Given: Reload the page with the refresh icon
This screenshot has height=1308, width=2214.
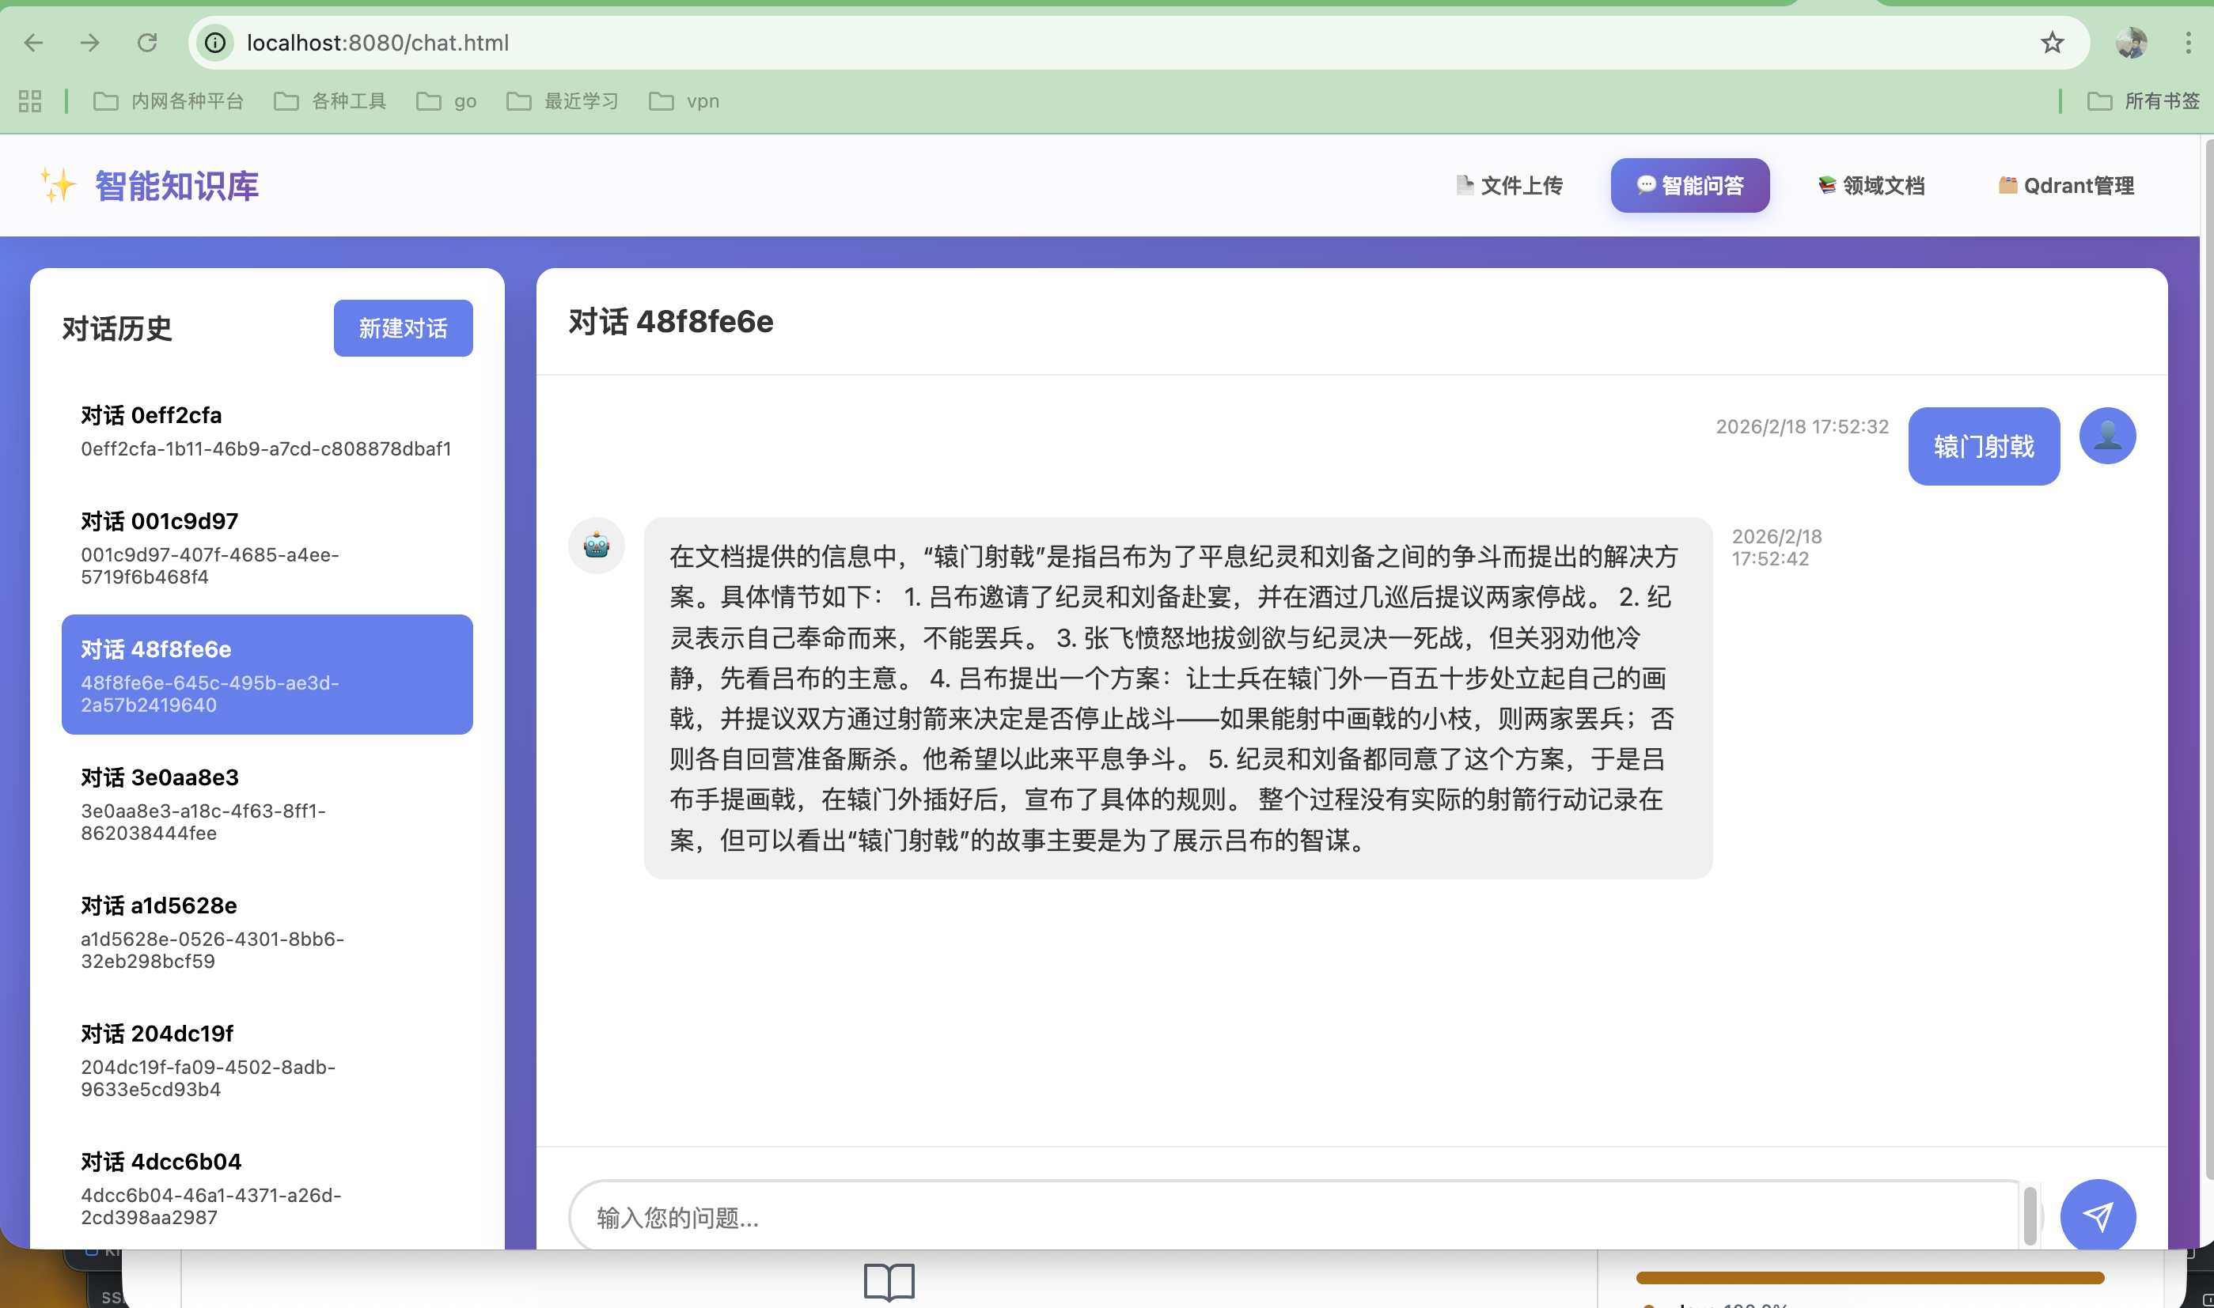Looking at the screenshot, I should click(x=147, y=42).
